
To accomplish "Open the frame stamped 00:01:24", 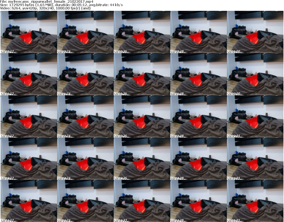I will pyautogui.click(x=85, y=74).
